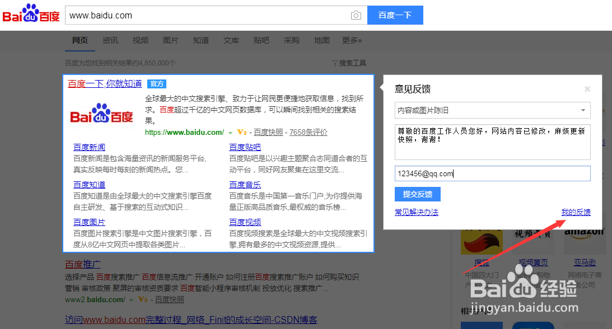Open the CSDN博客 result title link
This screenshot has height=329, width=612.
[191, 319]
